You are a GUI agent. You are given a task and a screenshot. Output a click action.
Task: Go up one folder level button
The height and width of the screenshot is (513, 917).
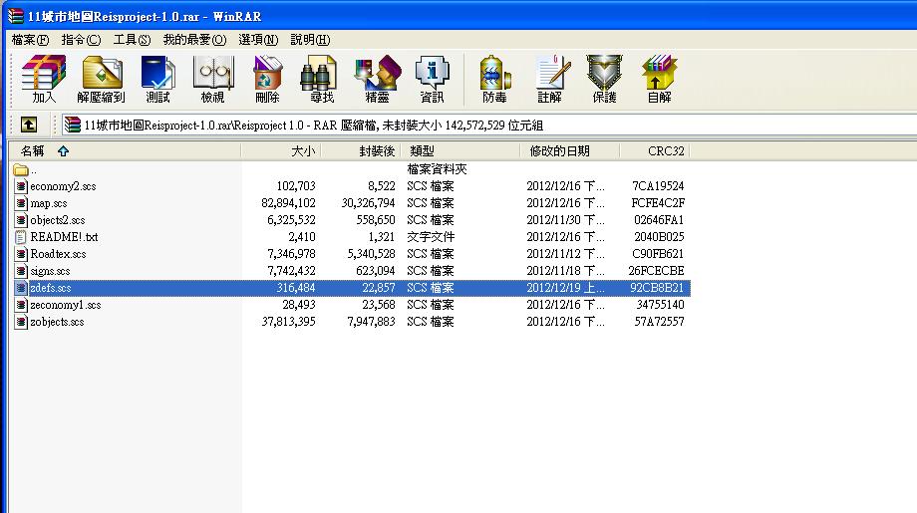click(29, 125)
